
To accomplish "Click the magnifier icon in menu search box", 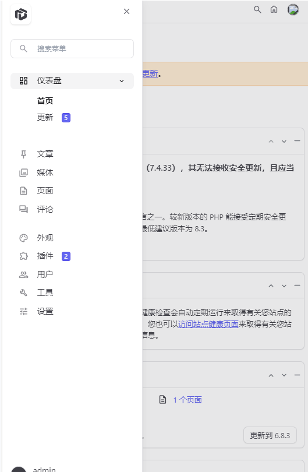I will tap(23, 48).
